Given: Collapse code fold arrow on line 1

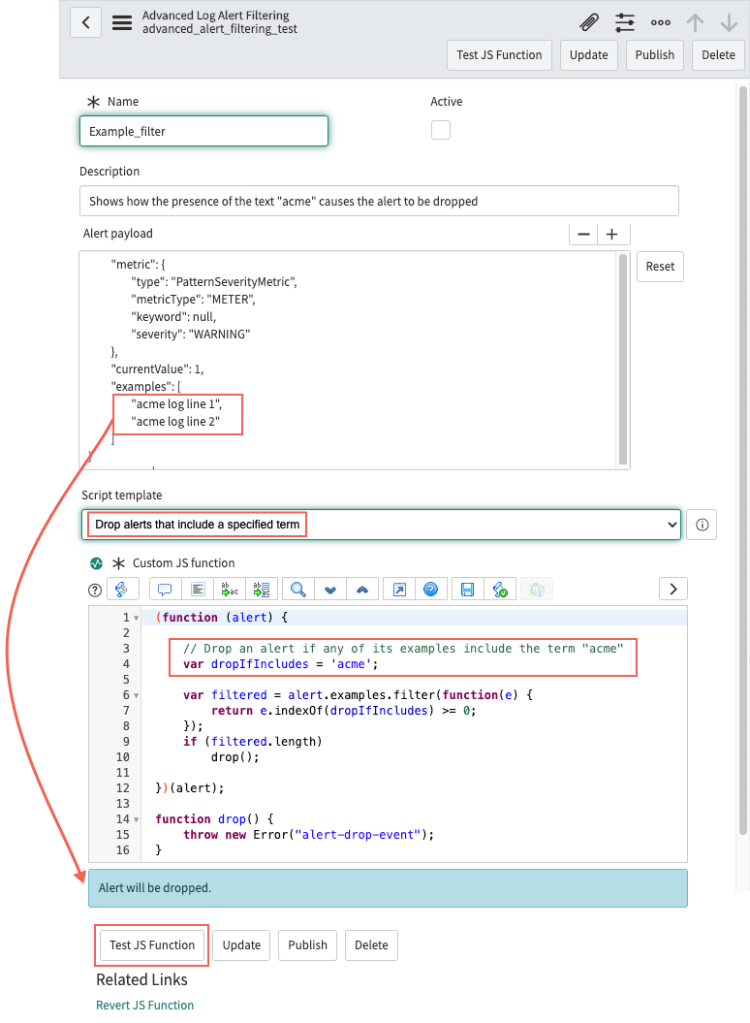Looking at the screenshot, I should point(137,618).
